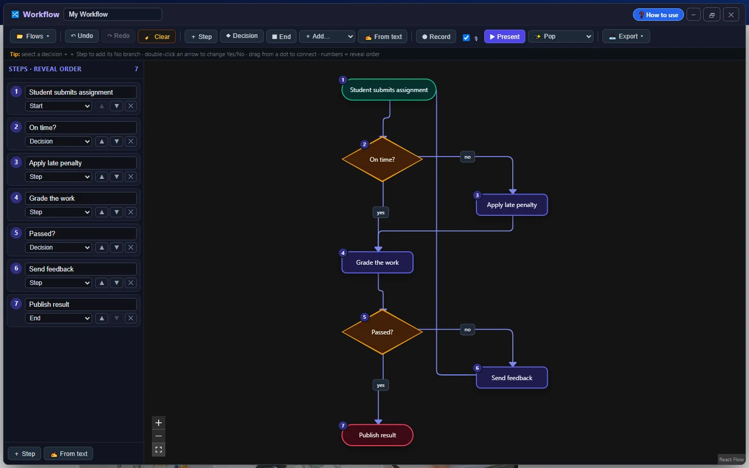
Task: Move 'On time?' step up
Action: [102, 141]
